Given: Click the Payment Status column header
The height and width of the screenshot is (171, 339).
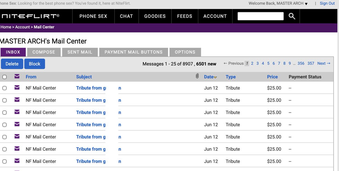Looking at the screenshot, I should (305, 77).
